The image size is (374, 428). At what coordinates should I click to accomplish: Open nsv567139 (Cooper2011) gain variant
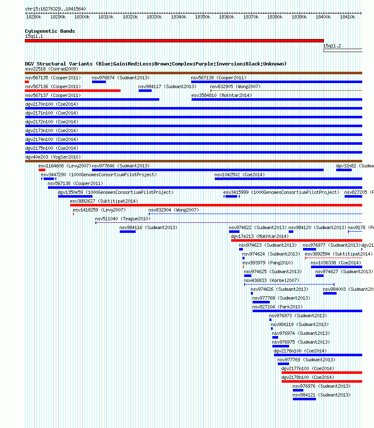(x=277, y=82)
